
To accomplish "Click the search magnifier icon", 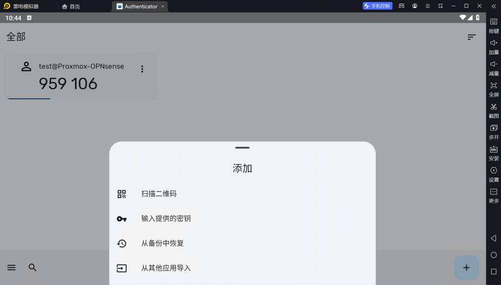I will 33,267.
